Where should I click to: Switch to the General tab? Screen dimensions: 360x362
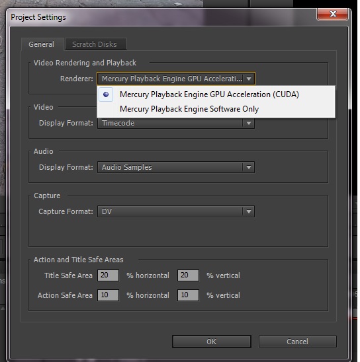tap(42, 44)
